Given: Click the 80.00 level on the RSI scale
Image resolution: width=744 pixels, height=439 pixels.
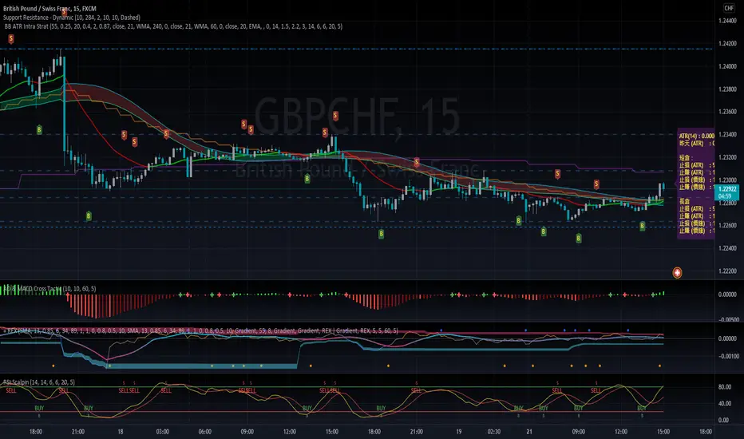Looking at the screenshot, I should tap(725, 388).
